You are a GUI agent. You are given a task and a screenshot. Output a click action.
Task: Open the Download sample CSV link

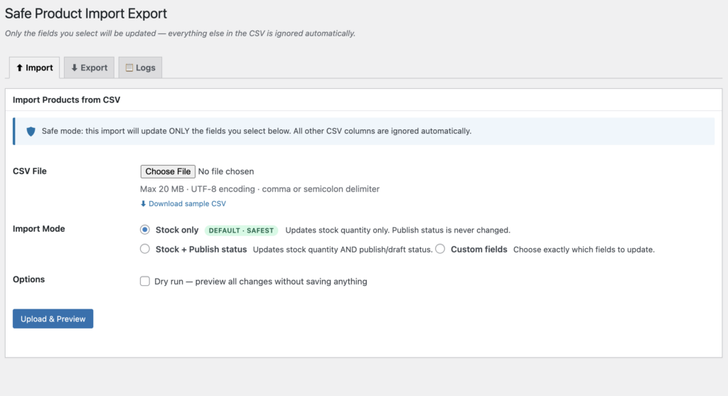click(187, 204)
